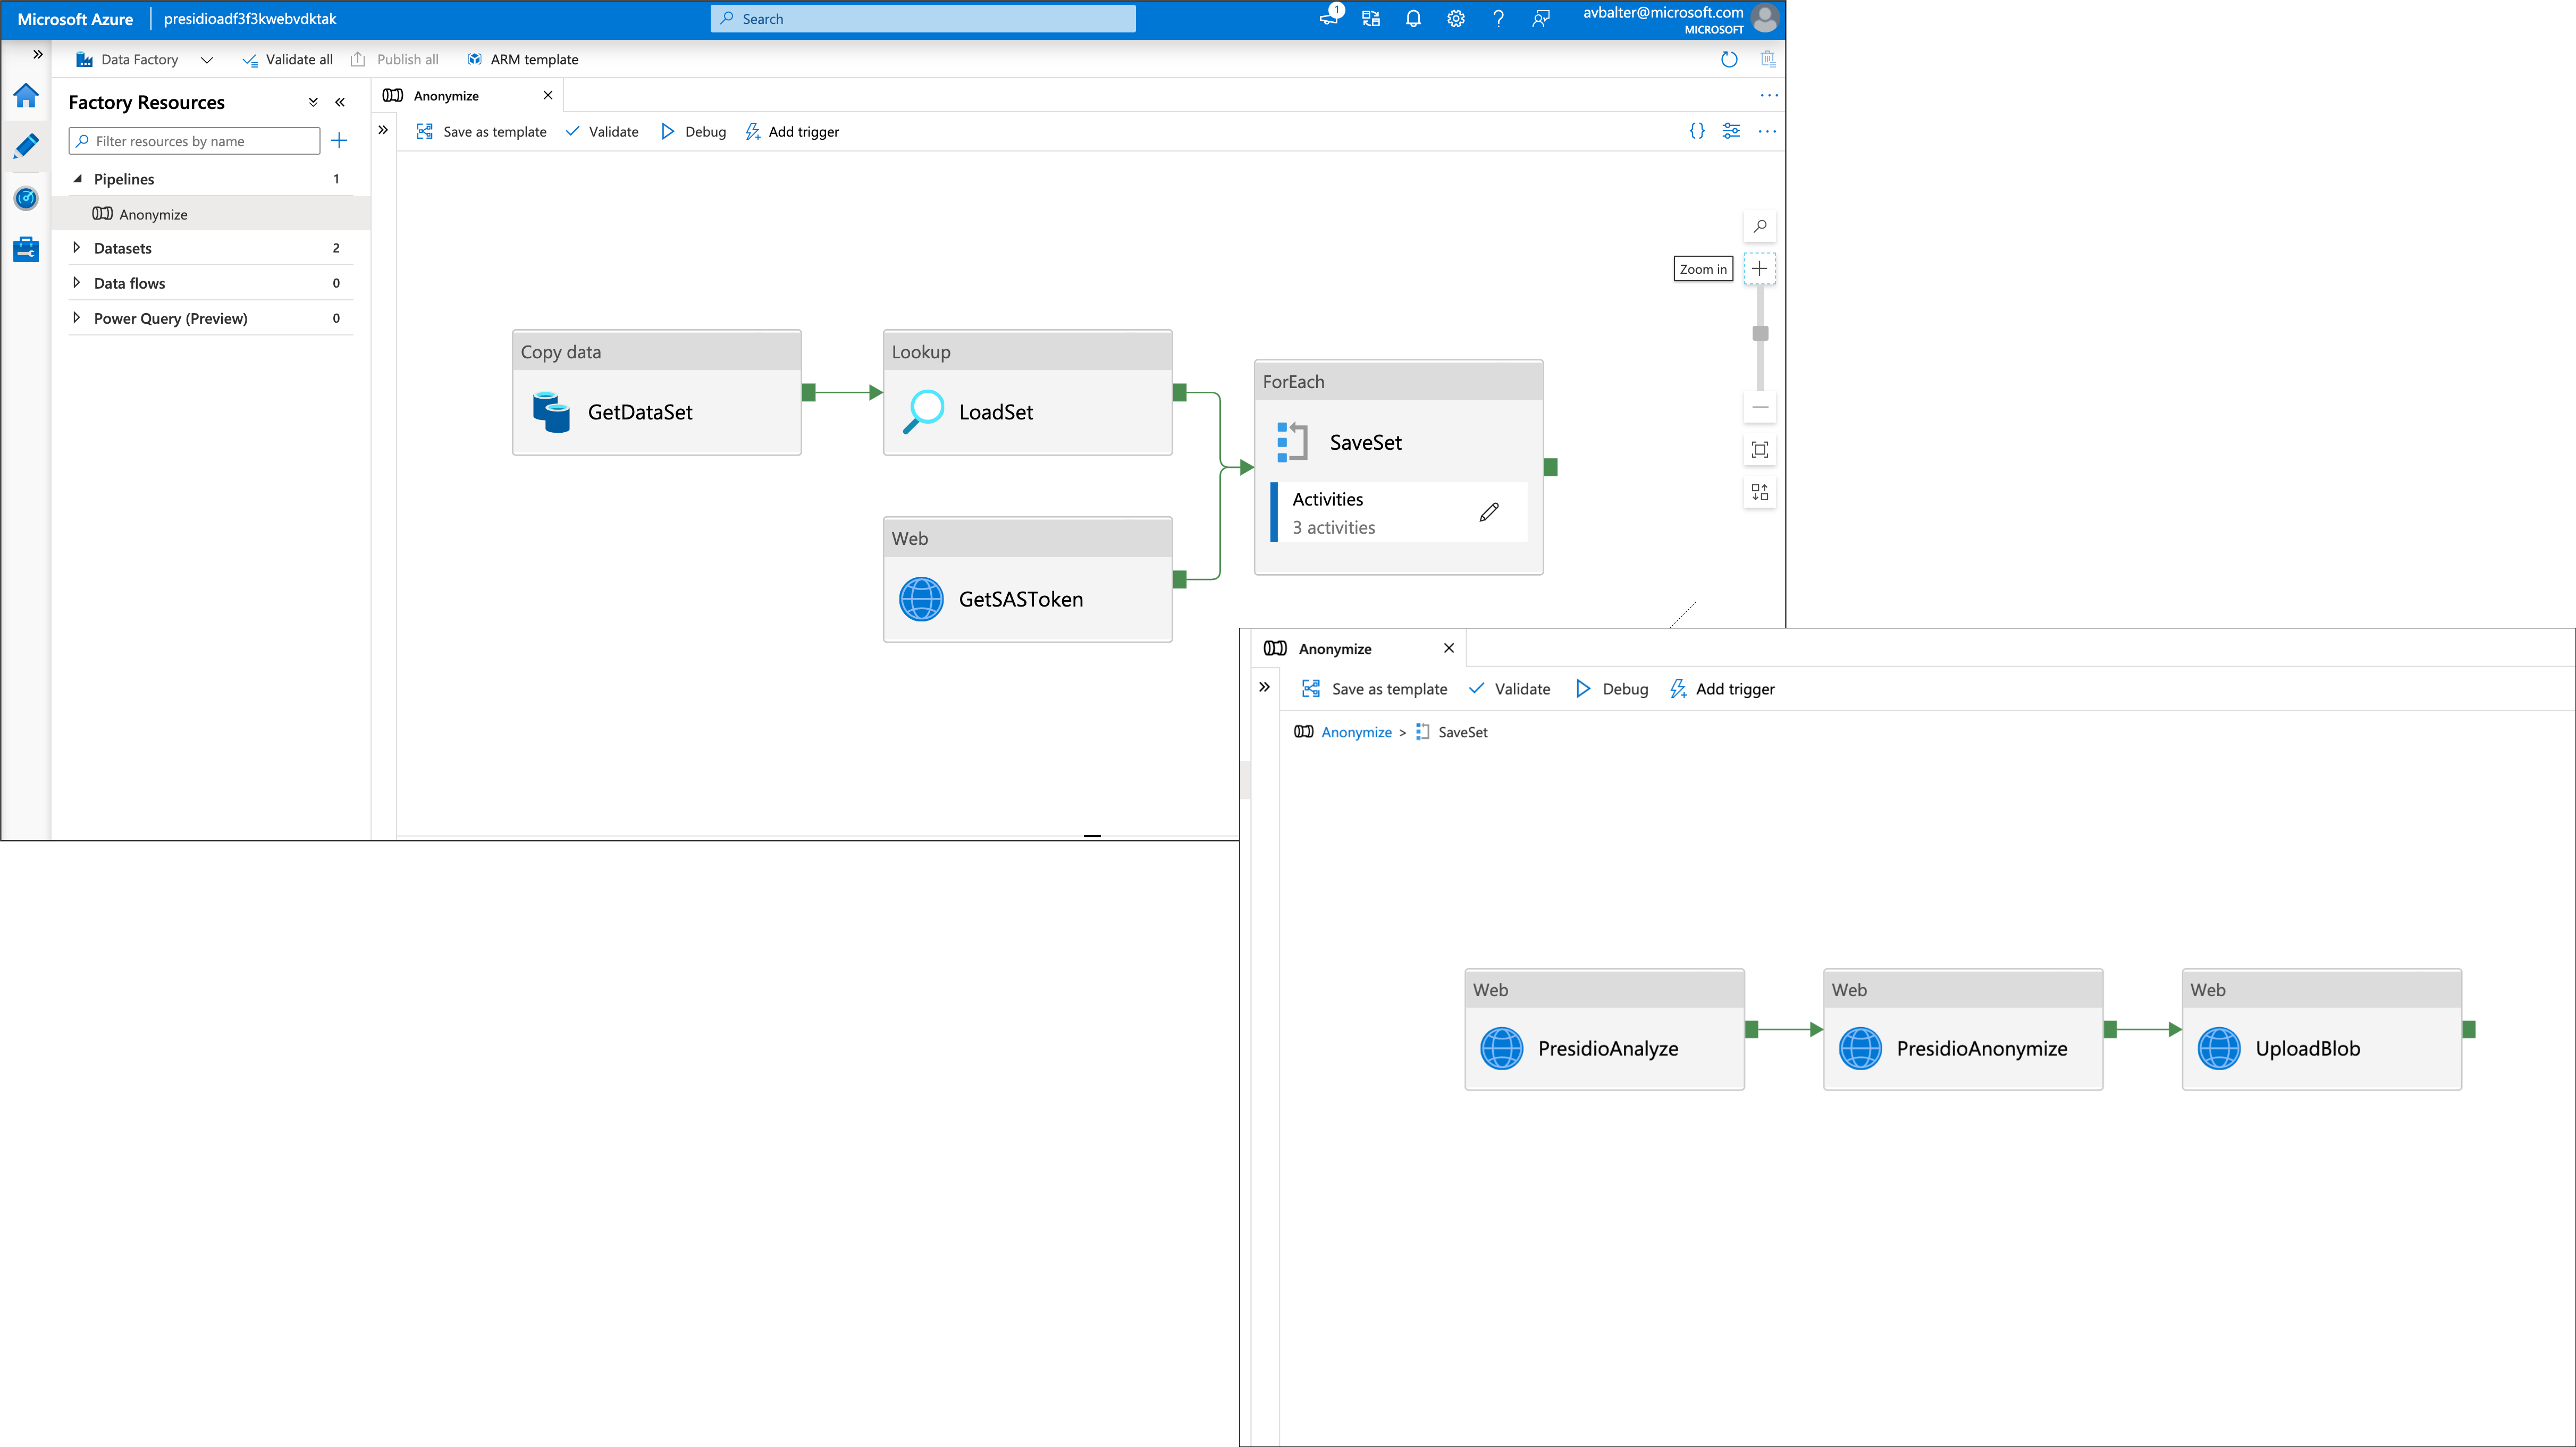Image resolution: width=2576 pixels, height=1447 pixels.
Task: Click Publish all
Action: click(x=395, y=59)
